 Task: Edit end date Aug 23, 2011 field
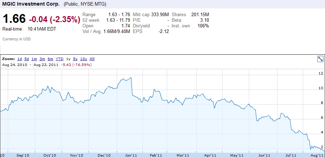coord(46,65)
